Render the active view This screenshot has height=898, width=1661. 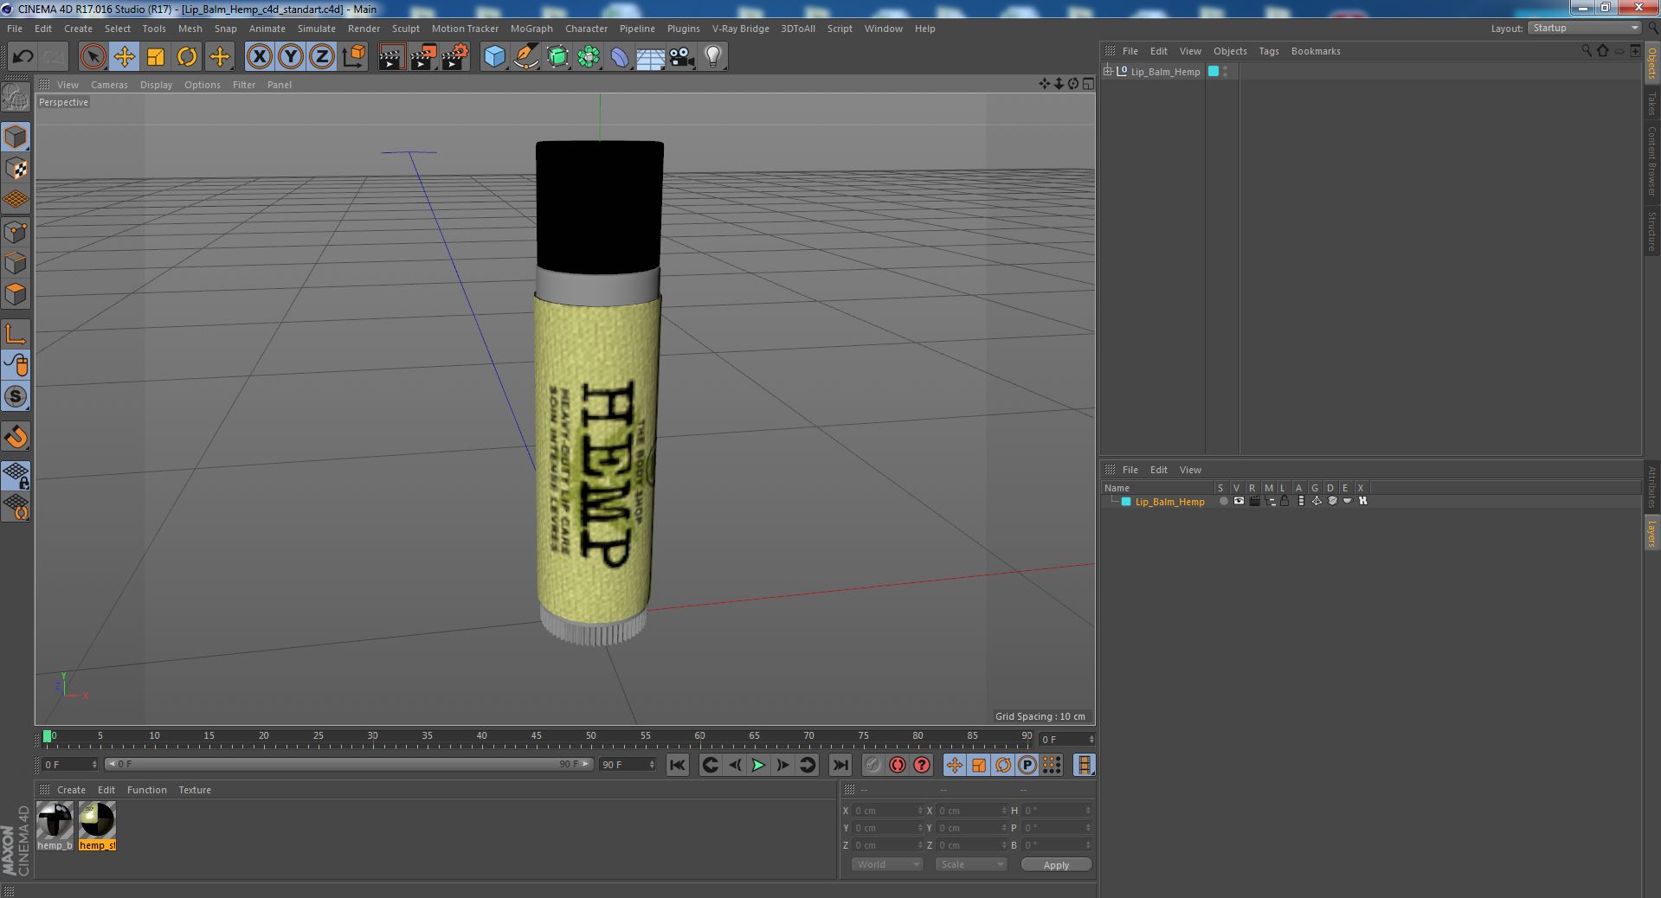point(391,57)
